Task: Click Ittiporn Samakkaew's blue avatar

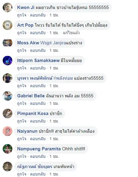Action: (8, 60)
